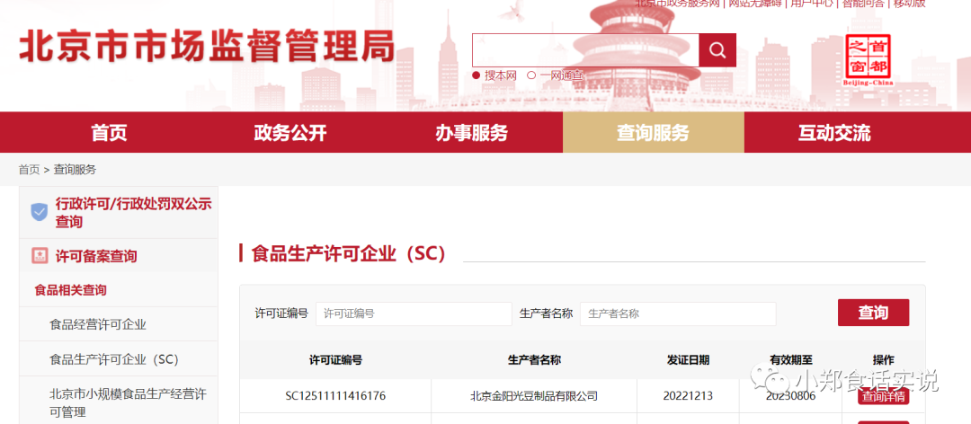Viewport: 971px width, 424px height.
Task: Click the 查询服务 breadcrumb link
Action: click(x=75, y=170)
